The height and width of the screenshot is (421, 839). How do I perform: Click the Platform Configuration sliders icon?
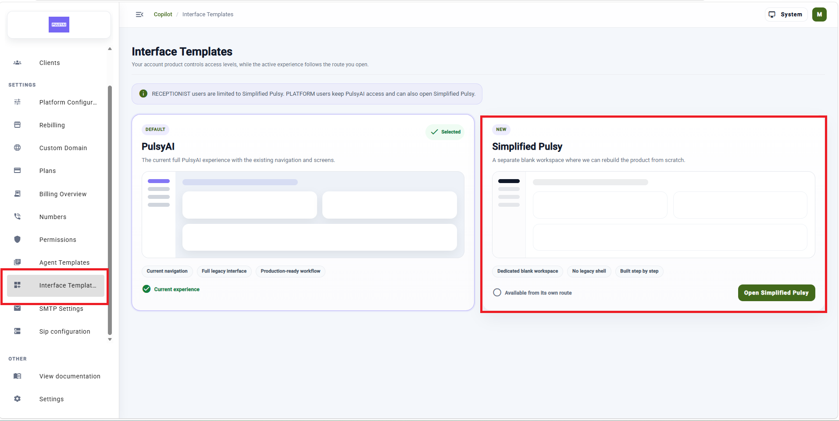[x=17, y=102]
